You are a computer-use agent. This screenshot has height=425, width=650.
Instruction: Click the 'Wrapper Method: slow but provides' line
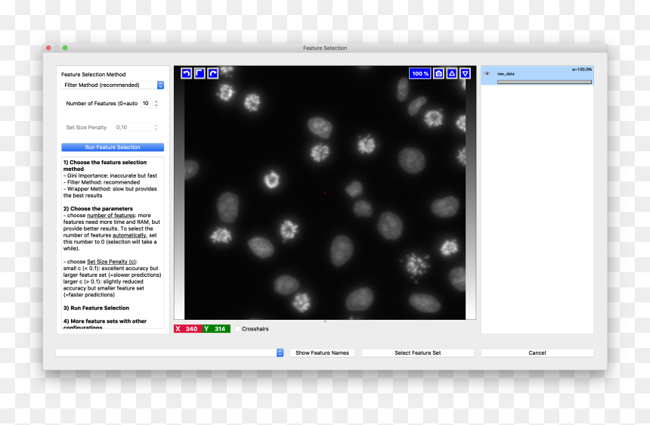click(x=110, y=188)
